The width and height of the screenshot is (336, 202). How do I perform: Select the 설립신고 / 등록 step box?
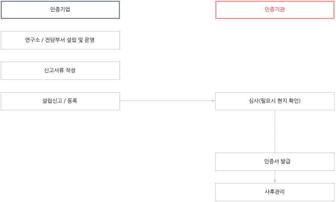pos(60,101)
